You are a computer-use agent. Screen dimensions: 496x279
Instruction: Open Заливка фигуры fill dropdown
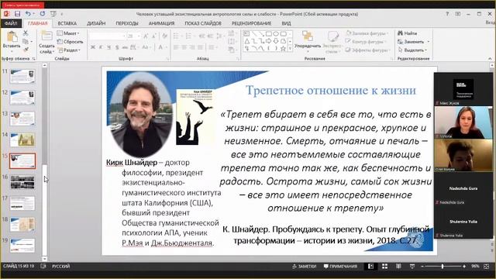[x=368, y=33]
